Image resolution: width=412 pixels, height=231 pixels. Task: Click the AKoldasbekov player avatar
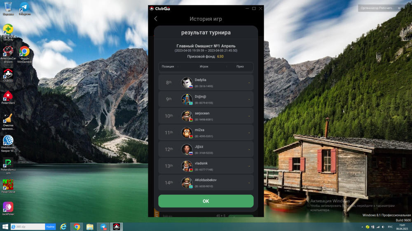187,182
